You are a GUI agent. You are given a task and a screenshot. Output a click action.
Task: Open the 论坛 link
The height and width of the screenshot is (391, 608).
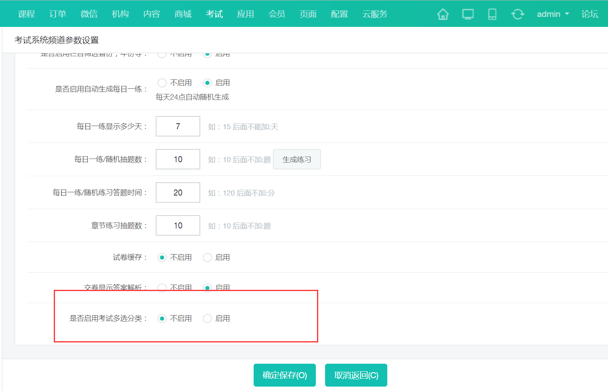(x=590, y=14)
